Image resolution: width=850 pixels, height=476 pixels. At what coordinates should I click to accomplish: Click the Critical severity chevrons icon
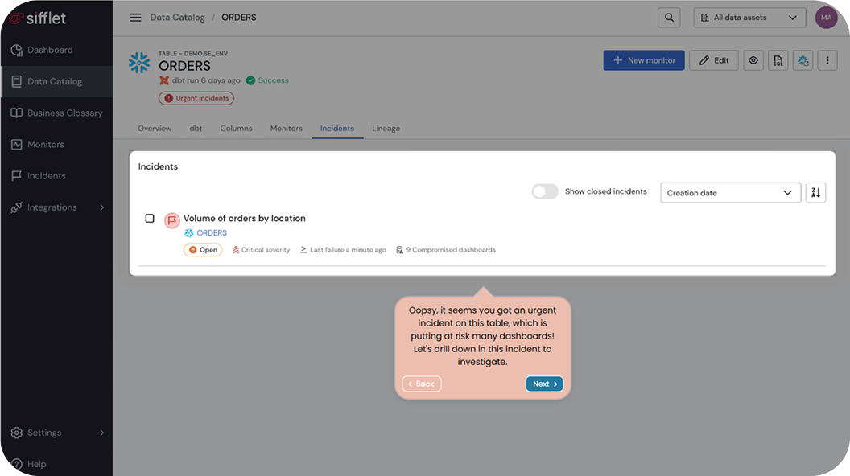235,249
